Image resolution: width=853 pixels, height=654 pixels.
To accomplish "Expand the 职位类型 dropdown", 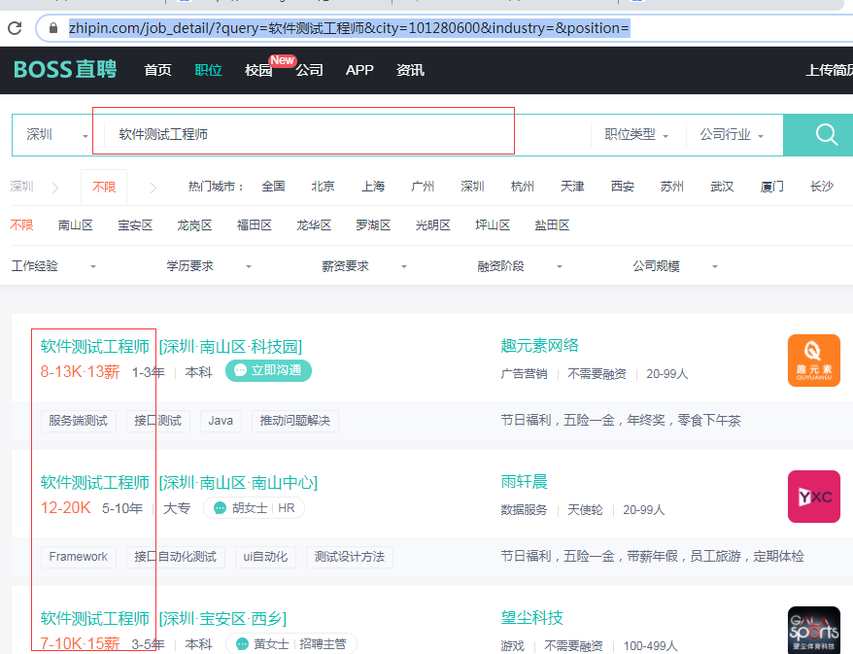I will (636, 134).
